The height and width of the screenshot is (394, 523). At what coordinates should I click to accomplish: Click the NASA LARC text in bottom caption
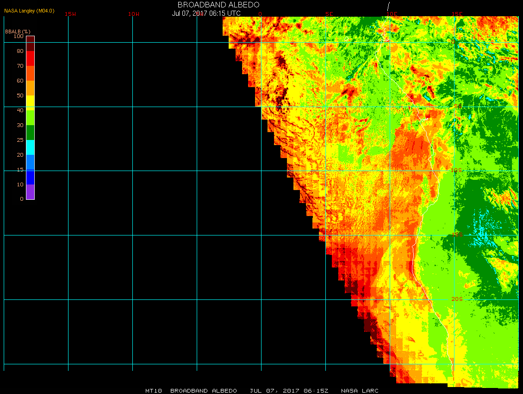[x=360, y=391]
